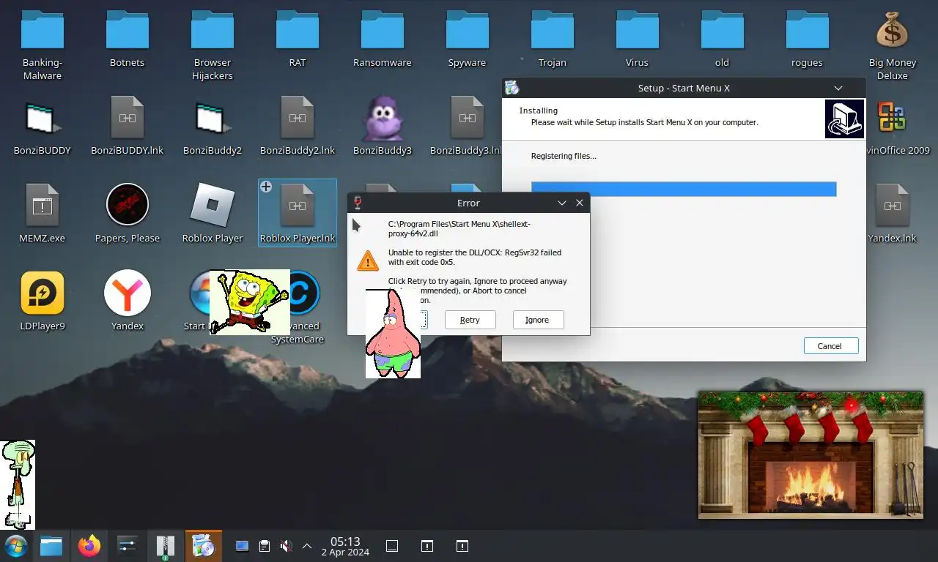Image resolution: width=938 pixels, height=562 pixels.
Task: Open the Spyware folder
Action: [x=468, y=29]
